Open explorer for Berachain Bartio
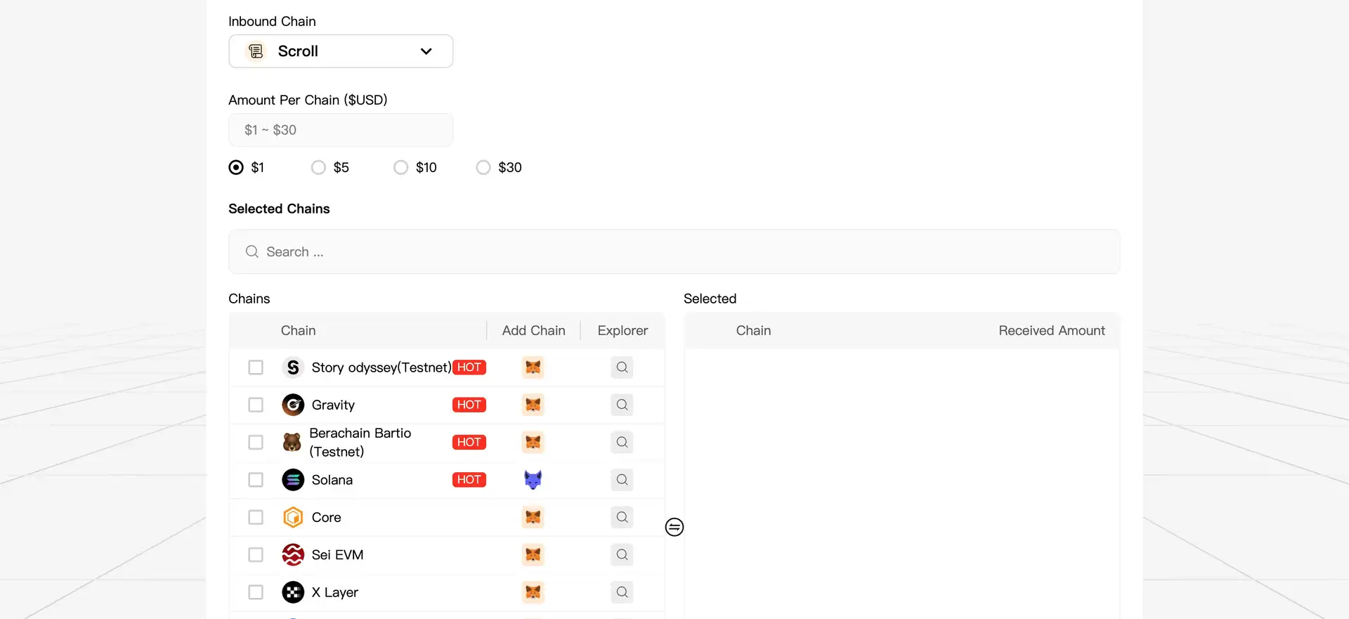The height and width of the screenshot is (619, 1349). (x=622, y=442)
